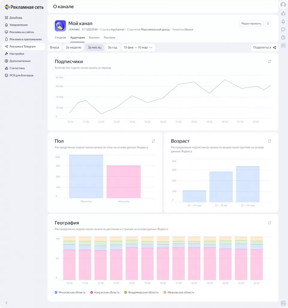The width and height of the screenshot is (288, 308).
Task: Open notifications bell in right rail
Action: [x=283, y=21]
